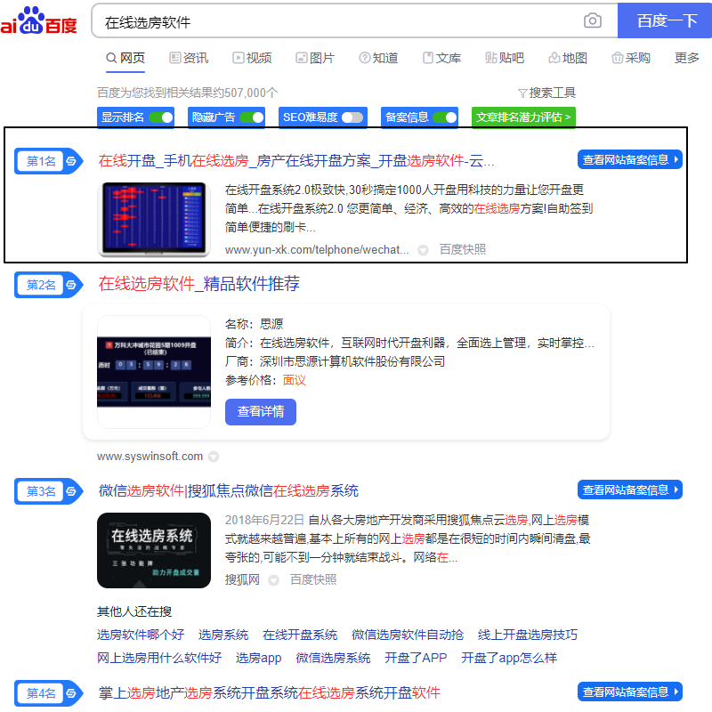Click related search 开盘了app怎么样
Viewport: 712px width, 712px height.
508,658
